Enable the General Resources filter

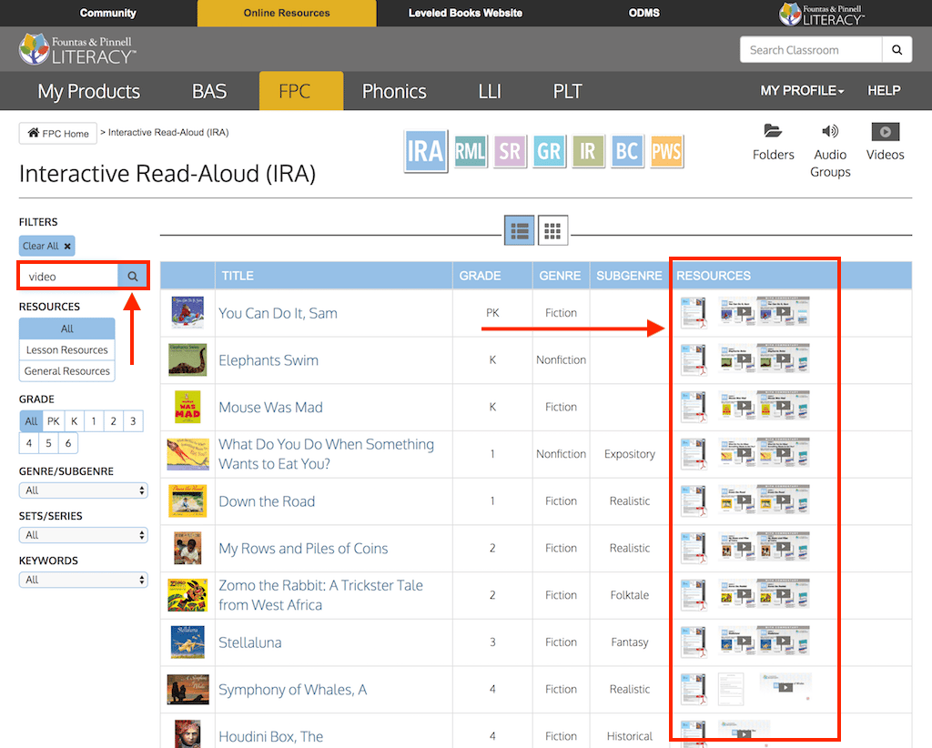66,370
